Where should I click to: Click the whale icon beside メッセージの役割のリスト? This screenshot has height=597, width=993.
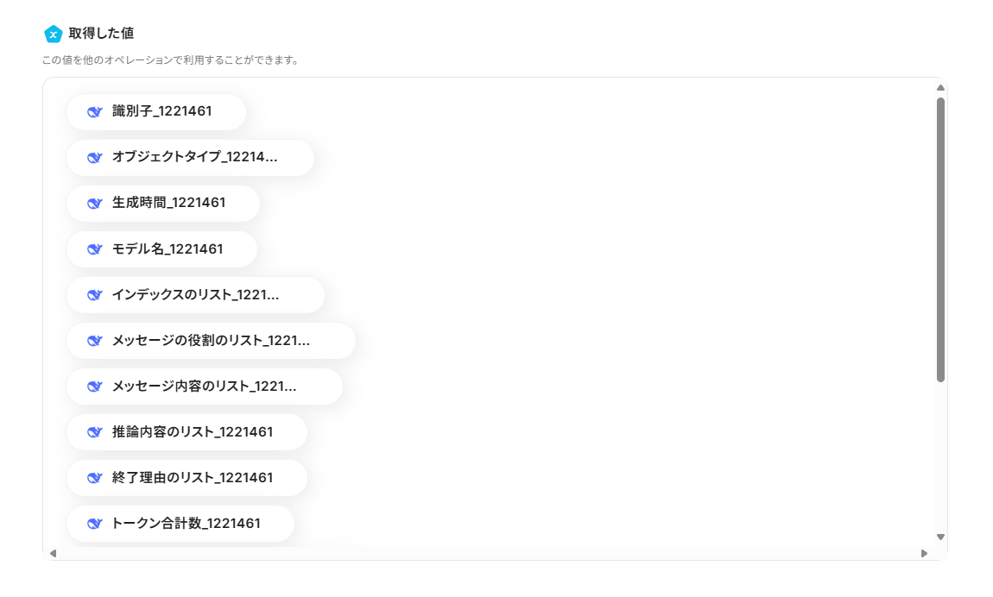coord(95,341)
